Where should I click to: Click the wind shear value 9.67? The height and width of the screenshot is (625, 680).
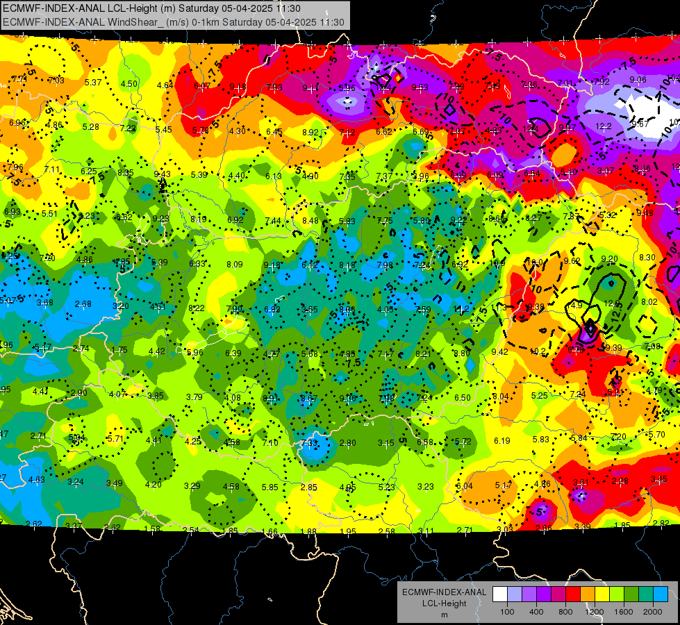click(x=640, y=124)
